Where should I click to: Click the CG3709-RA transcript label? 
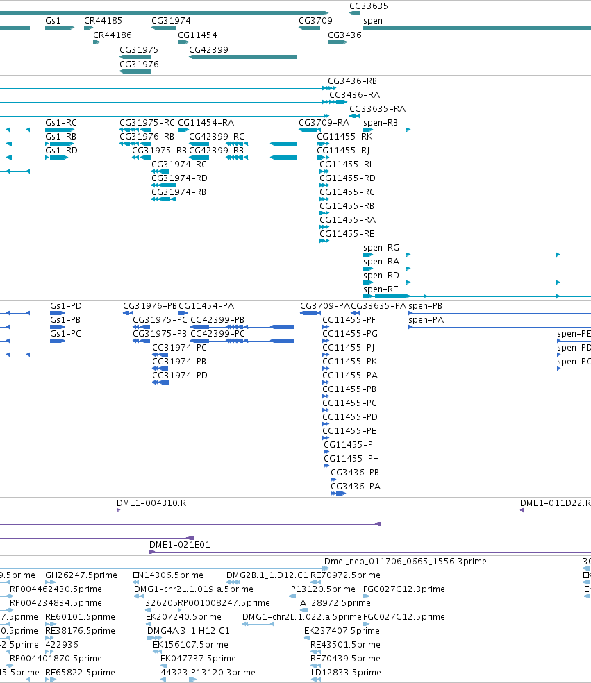(324, 123)
